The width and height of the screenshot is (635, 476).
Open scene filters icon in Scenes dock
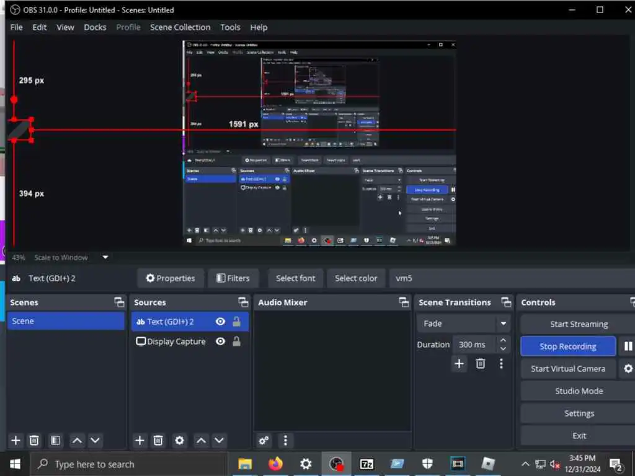(55, 441)
